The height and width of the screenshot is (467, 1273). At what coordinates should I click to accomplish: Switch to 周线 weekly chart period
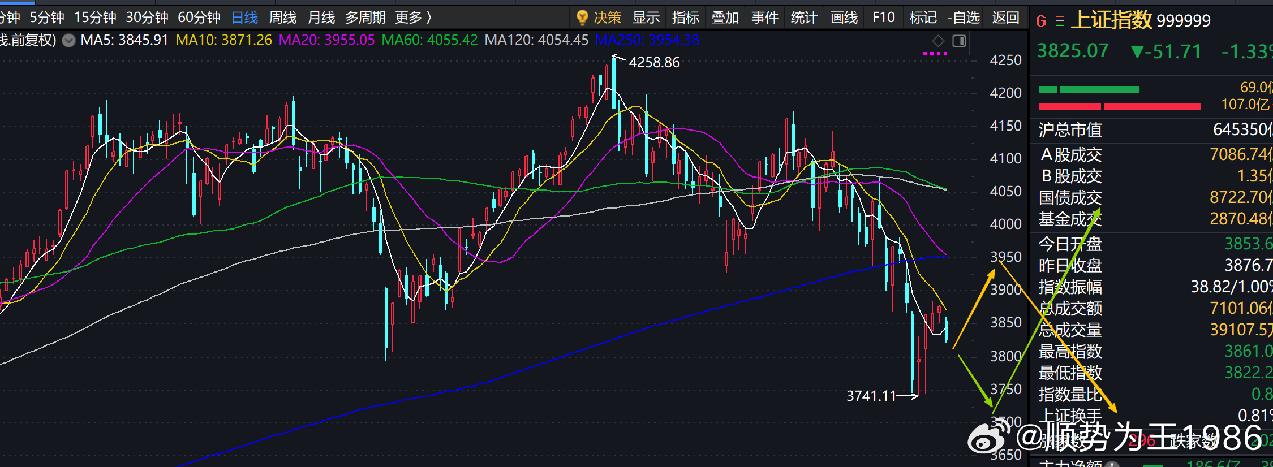pos(282,18)
